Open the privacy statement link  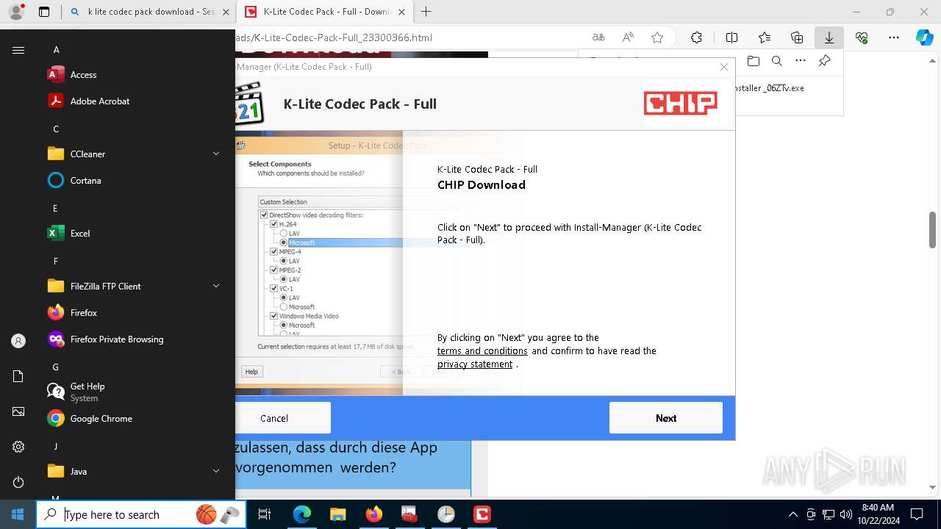(x=475, y=364)
